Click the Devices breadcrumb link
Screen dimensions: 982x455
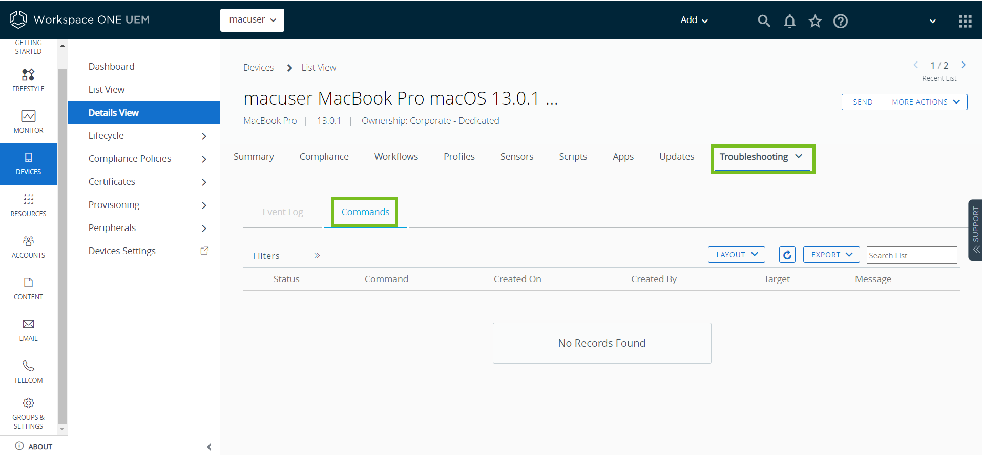pos(259,68)
